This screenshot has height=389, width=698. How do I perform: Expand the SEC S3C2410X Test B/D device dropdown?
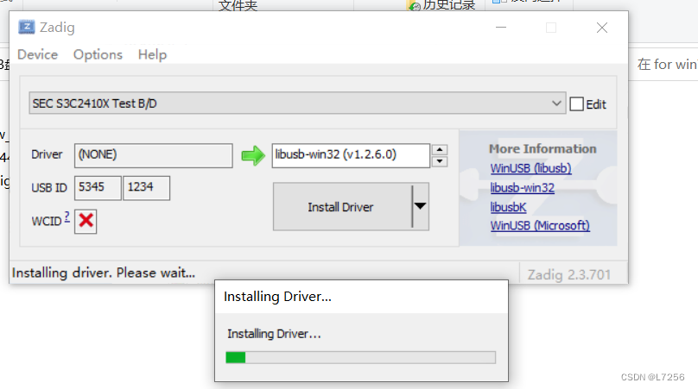(x=297, y=104)
